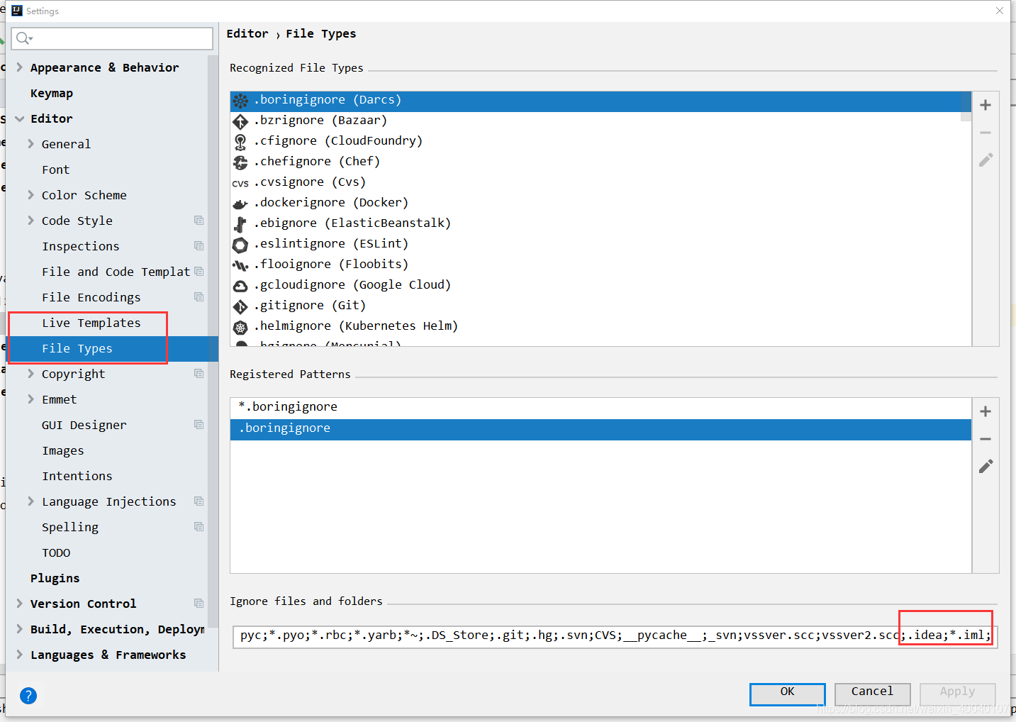Click the settings search field
Screen dimensions: 1016x722
point(112,38)
